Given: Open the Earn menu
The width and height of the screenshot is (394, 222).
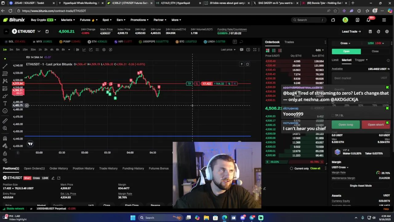Looking at the screenshot, I should tap(121, 20).
